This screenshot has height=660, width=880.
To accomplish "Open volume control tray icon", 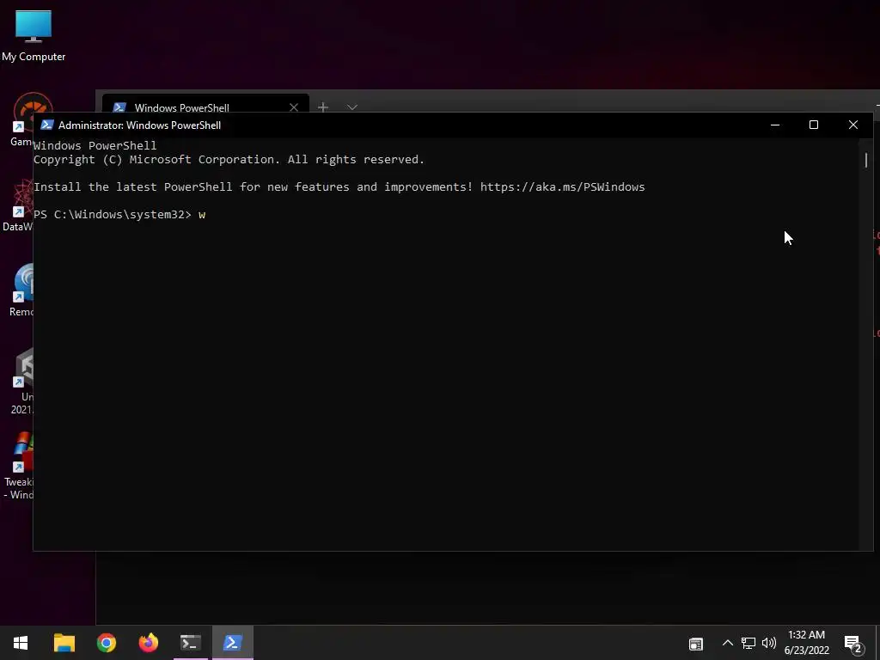I will [769, 643].
